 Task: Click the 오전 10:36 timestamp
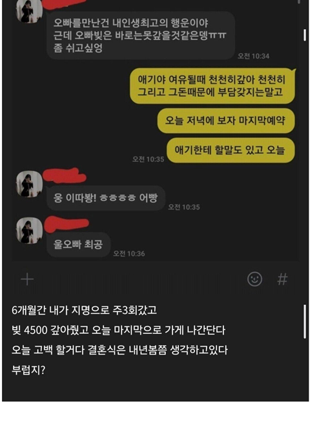click(x=129, y=254)
